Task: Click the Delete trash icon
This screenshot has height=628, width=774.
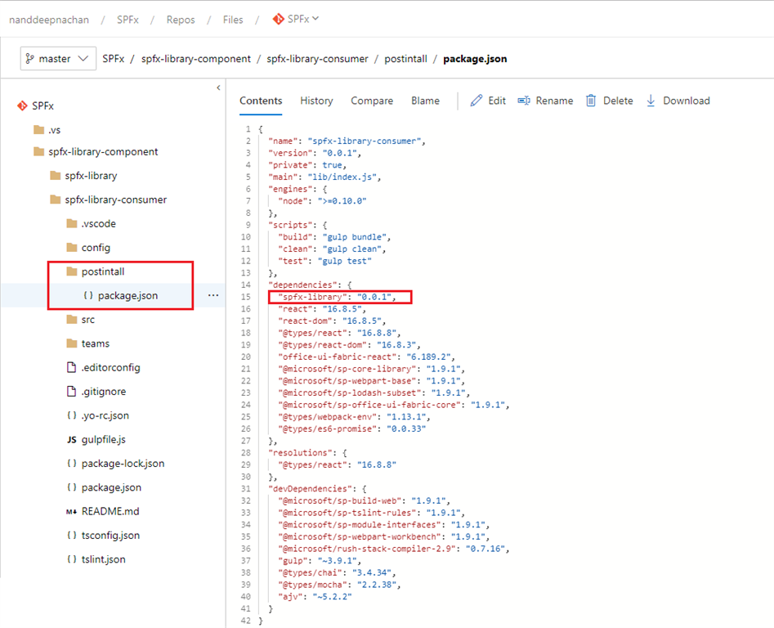Action: tap(591, 101)
